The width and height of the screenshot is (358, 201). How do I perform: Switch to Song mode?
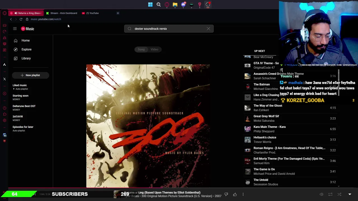[141, 49]
